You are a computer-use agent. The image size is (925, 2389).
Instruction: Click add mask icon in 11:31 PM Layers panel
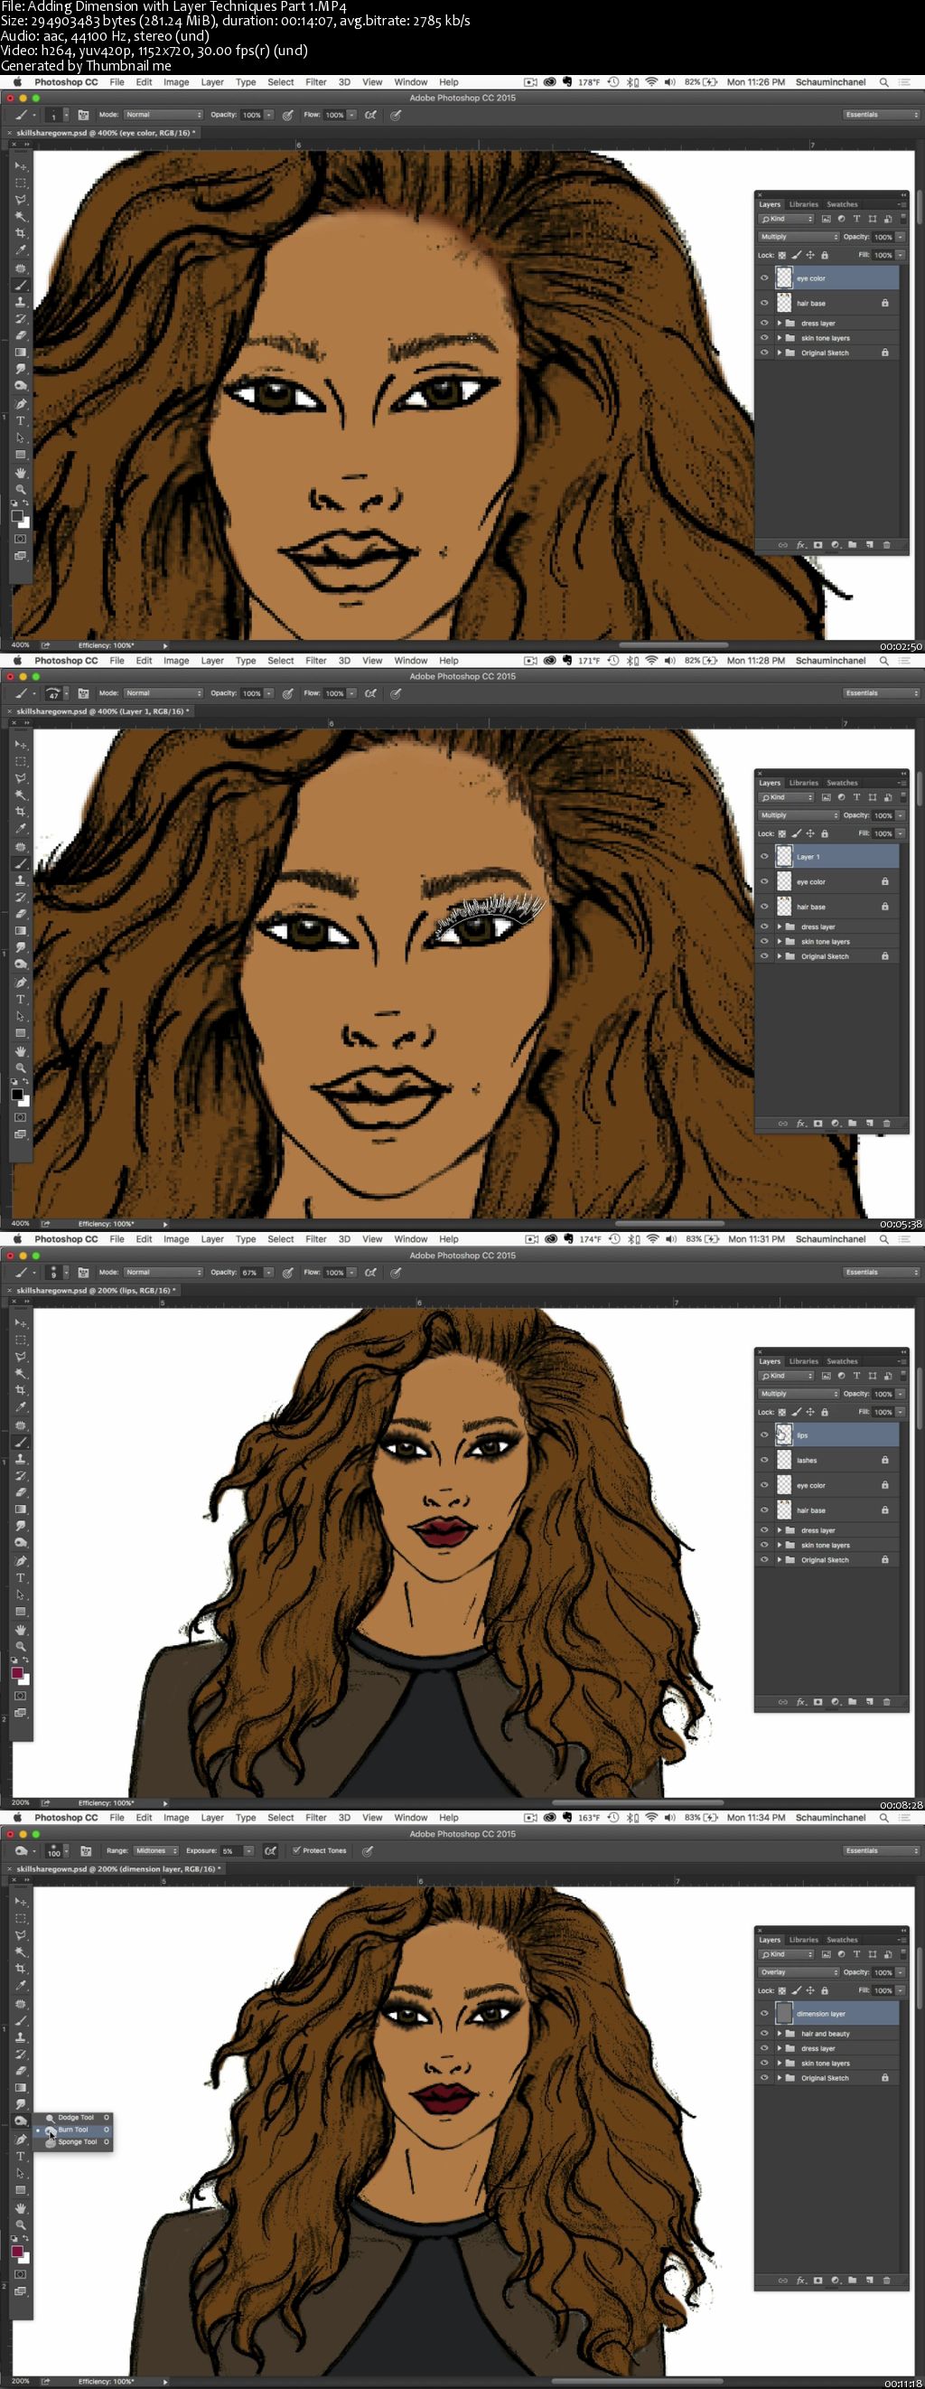point(818,1702)
